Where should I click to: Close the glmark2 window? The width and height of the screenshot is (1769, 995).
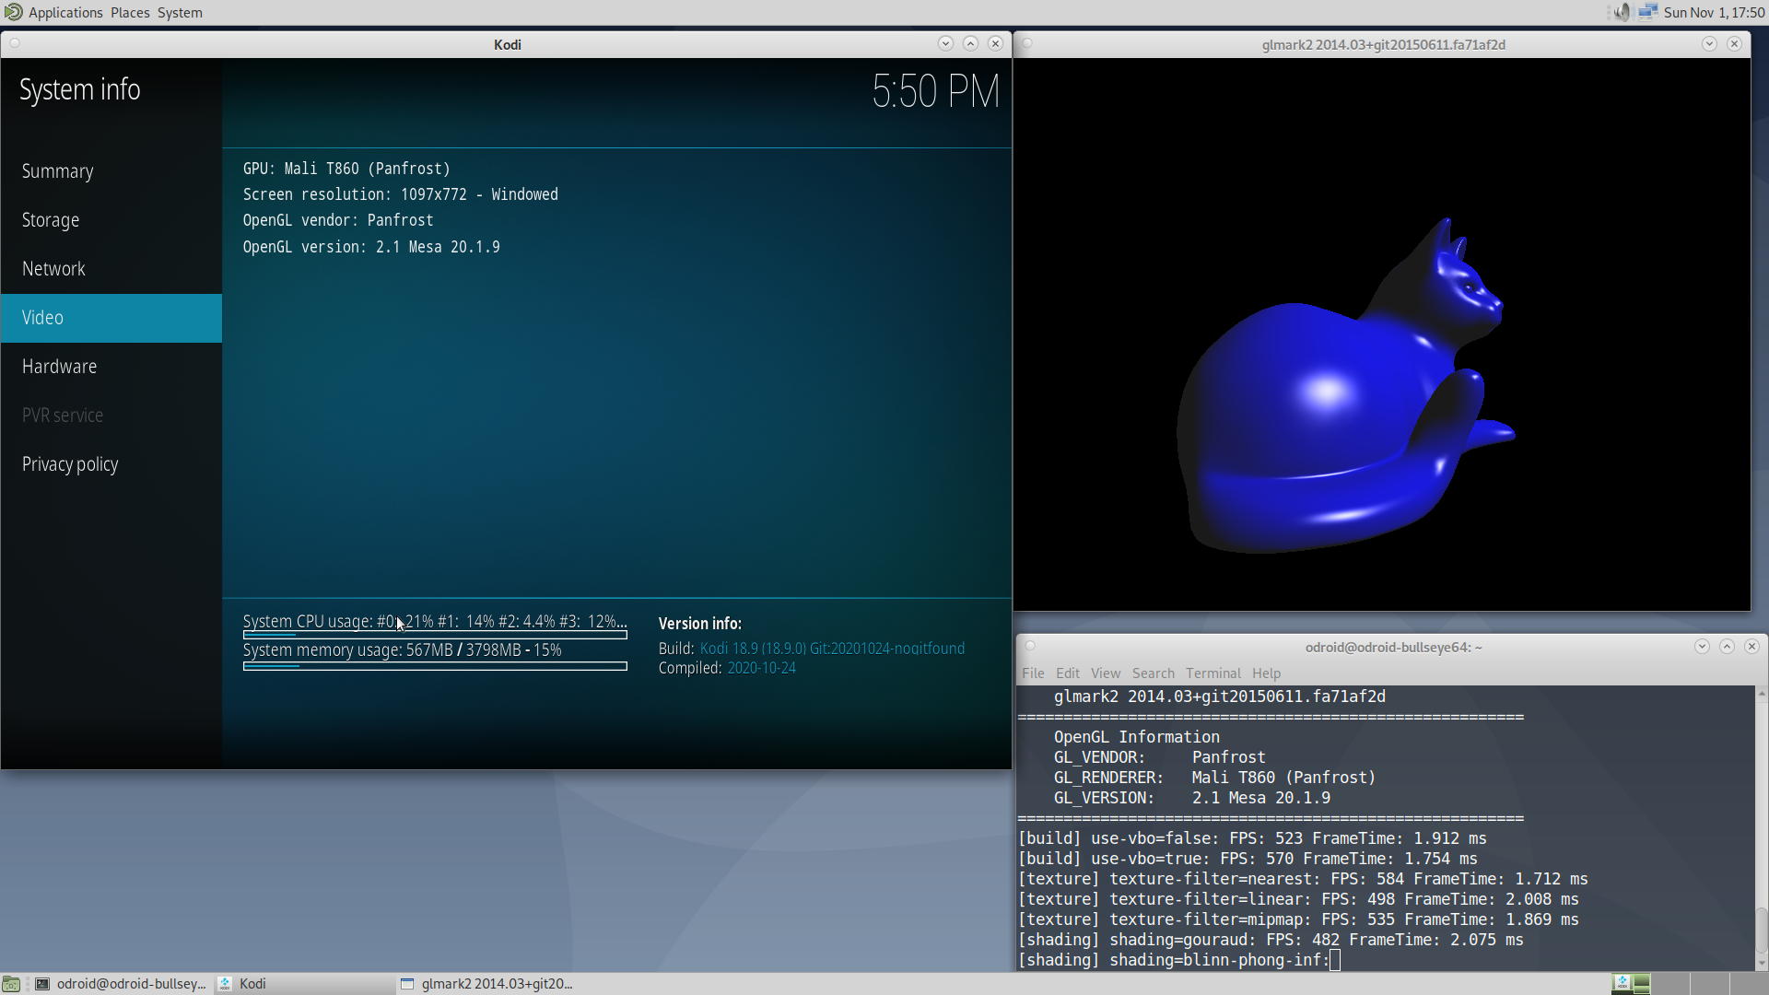click(x=1734, y=43)
